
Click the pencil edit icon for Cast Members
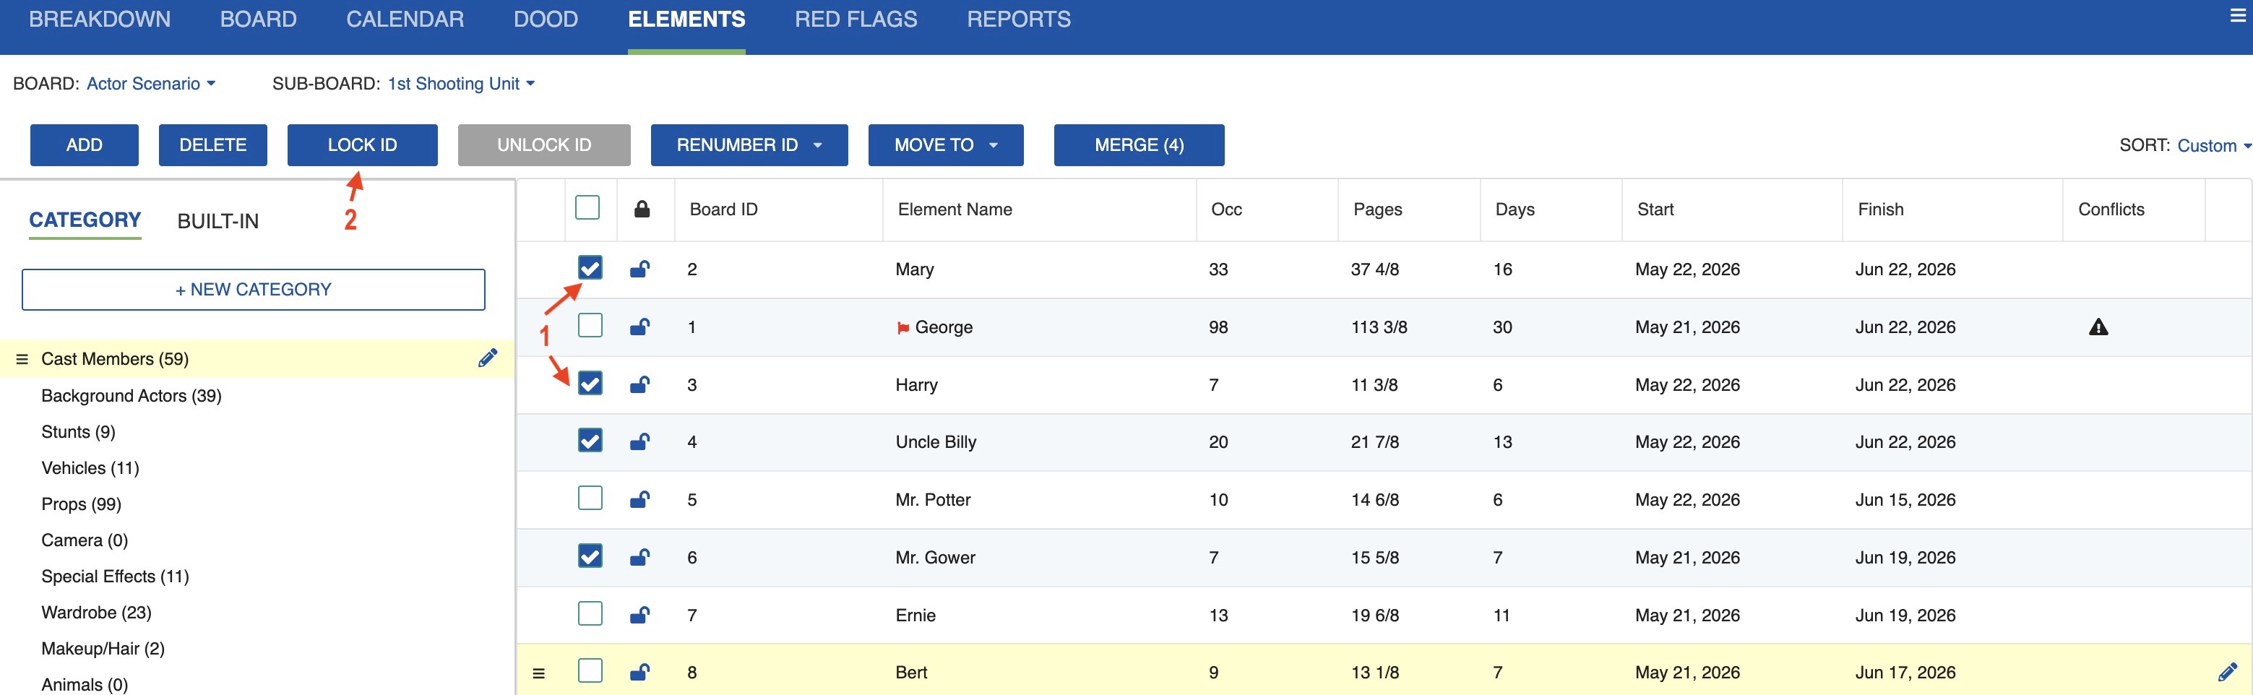pos(487,358)
